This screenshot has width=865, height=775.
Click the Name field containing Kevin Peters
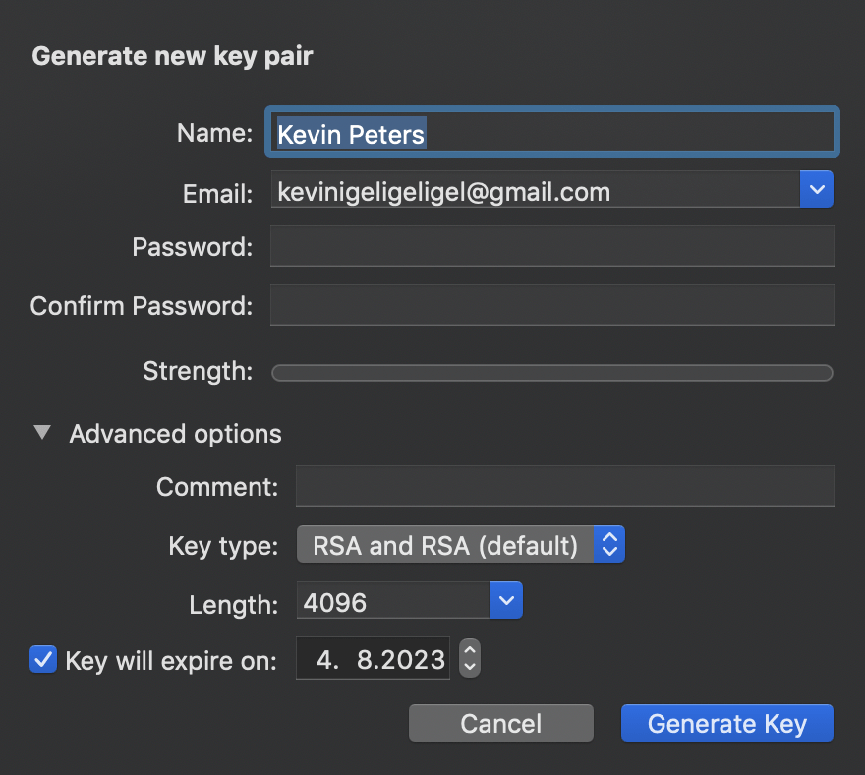pos(550,132)
